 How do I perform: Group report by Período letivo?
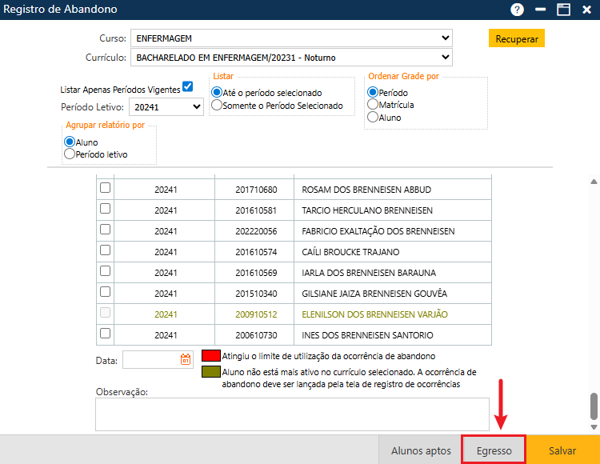[x=70, y=154]
